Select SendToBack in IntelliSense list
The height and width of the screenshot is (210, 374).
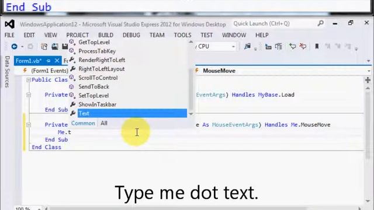click(93, 87)
